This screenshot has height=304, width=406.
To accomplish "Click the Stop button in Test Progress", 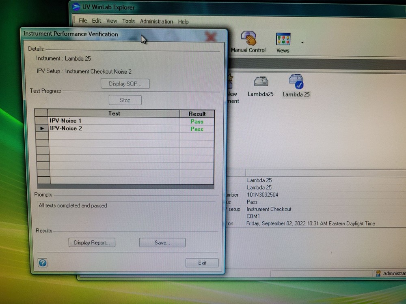I will point(125,100).
